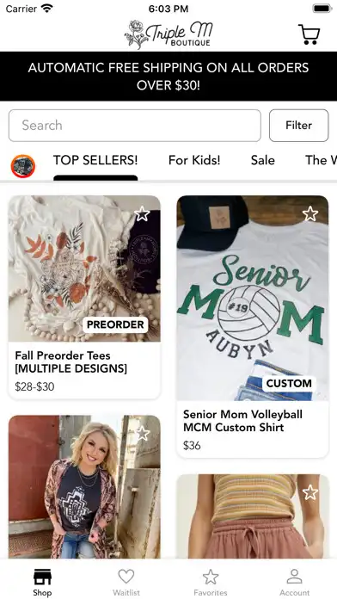This screenshot has height=599, width=337.
Task: Focus the Search field
Action: [x=135, y=126]
